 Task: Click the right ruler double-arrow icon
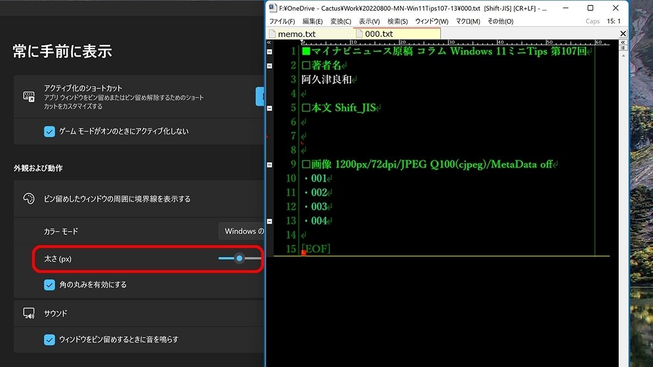pos(624,42)
